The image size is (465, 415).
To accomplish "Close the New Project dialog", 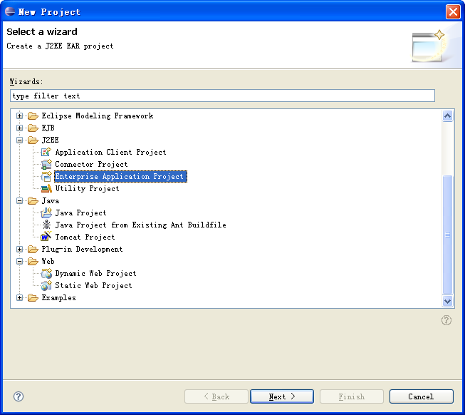I will [453, 12].
